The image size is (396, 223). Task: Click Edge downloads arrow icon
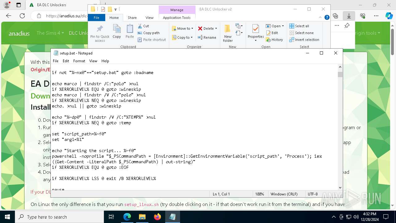349,16
